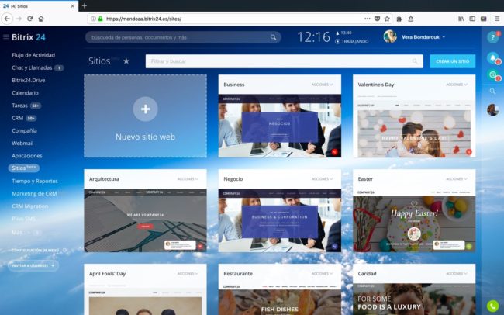Reload the page with the refresh icon

click(30, 19)
